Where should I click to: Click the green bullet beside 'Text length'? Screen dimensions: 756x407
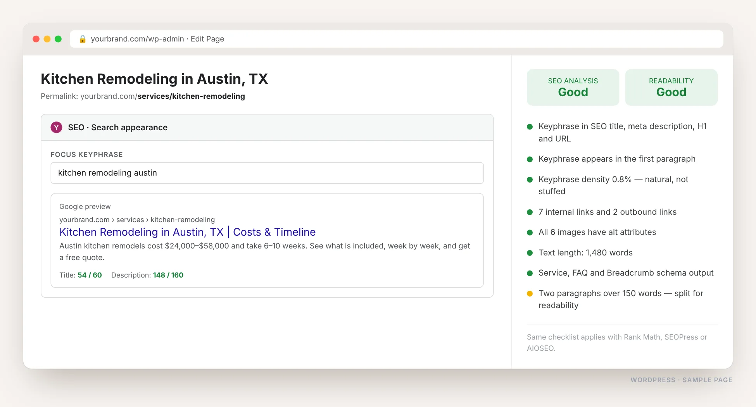pyautogui.click(x=530, y=253)
